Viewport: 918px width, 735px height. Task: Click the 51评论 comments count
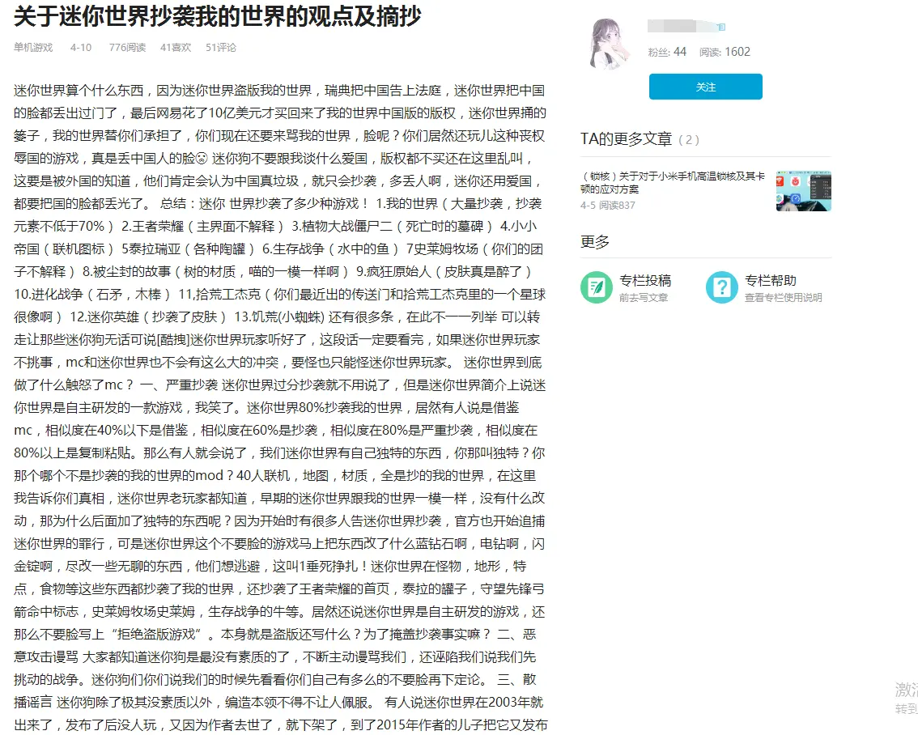pyautogui.click(x=221, y=48)
